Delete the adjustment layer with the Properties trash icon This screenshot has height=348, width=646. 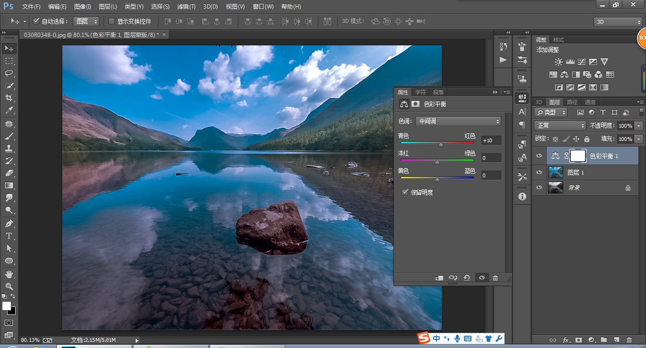(x=495, y=278)
